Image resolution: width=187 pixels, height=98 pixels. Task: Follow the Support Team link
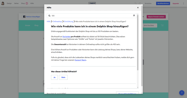[80, 60]
